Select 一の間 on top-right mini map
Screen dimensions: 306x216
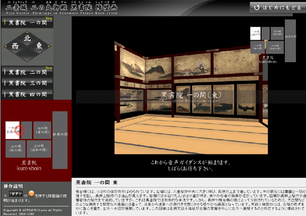(x=255, y=34)
